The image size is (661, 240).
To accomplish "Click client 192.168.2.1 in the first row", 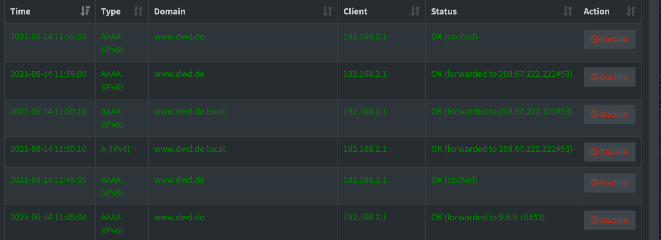I will tap(365, 36).
